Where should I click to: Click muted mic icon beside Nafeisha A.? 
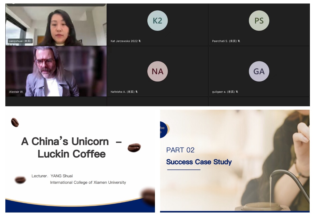[x=137, y=92]
